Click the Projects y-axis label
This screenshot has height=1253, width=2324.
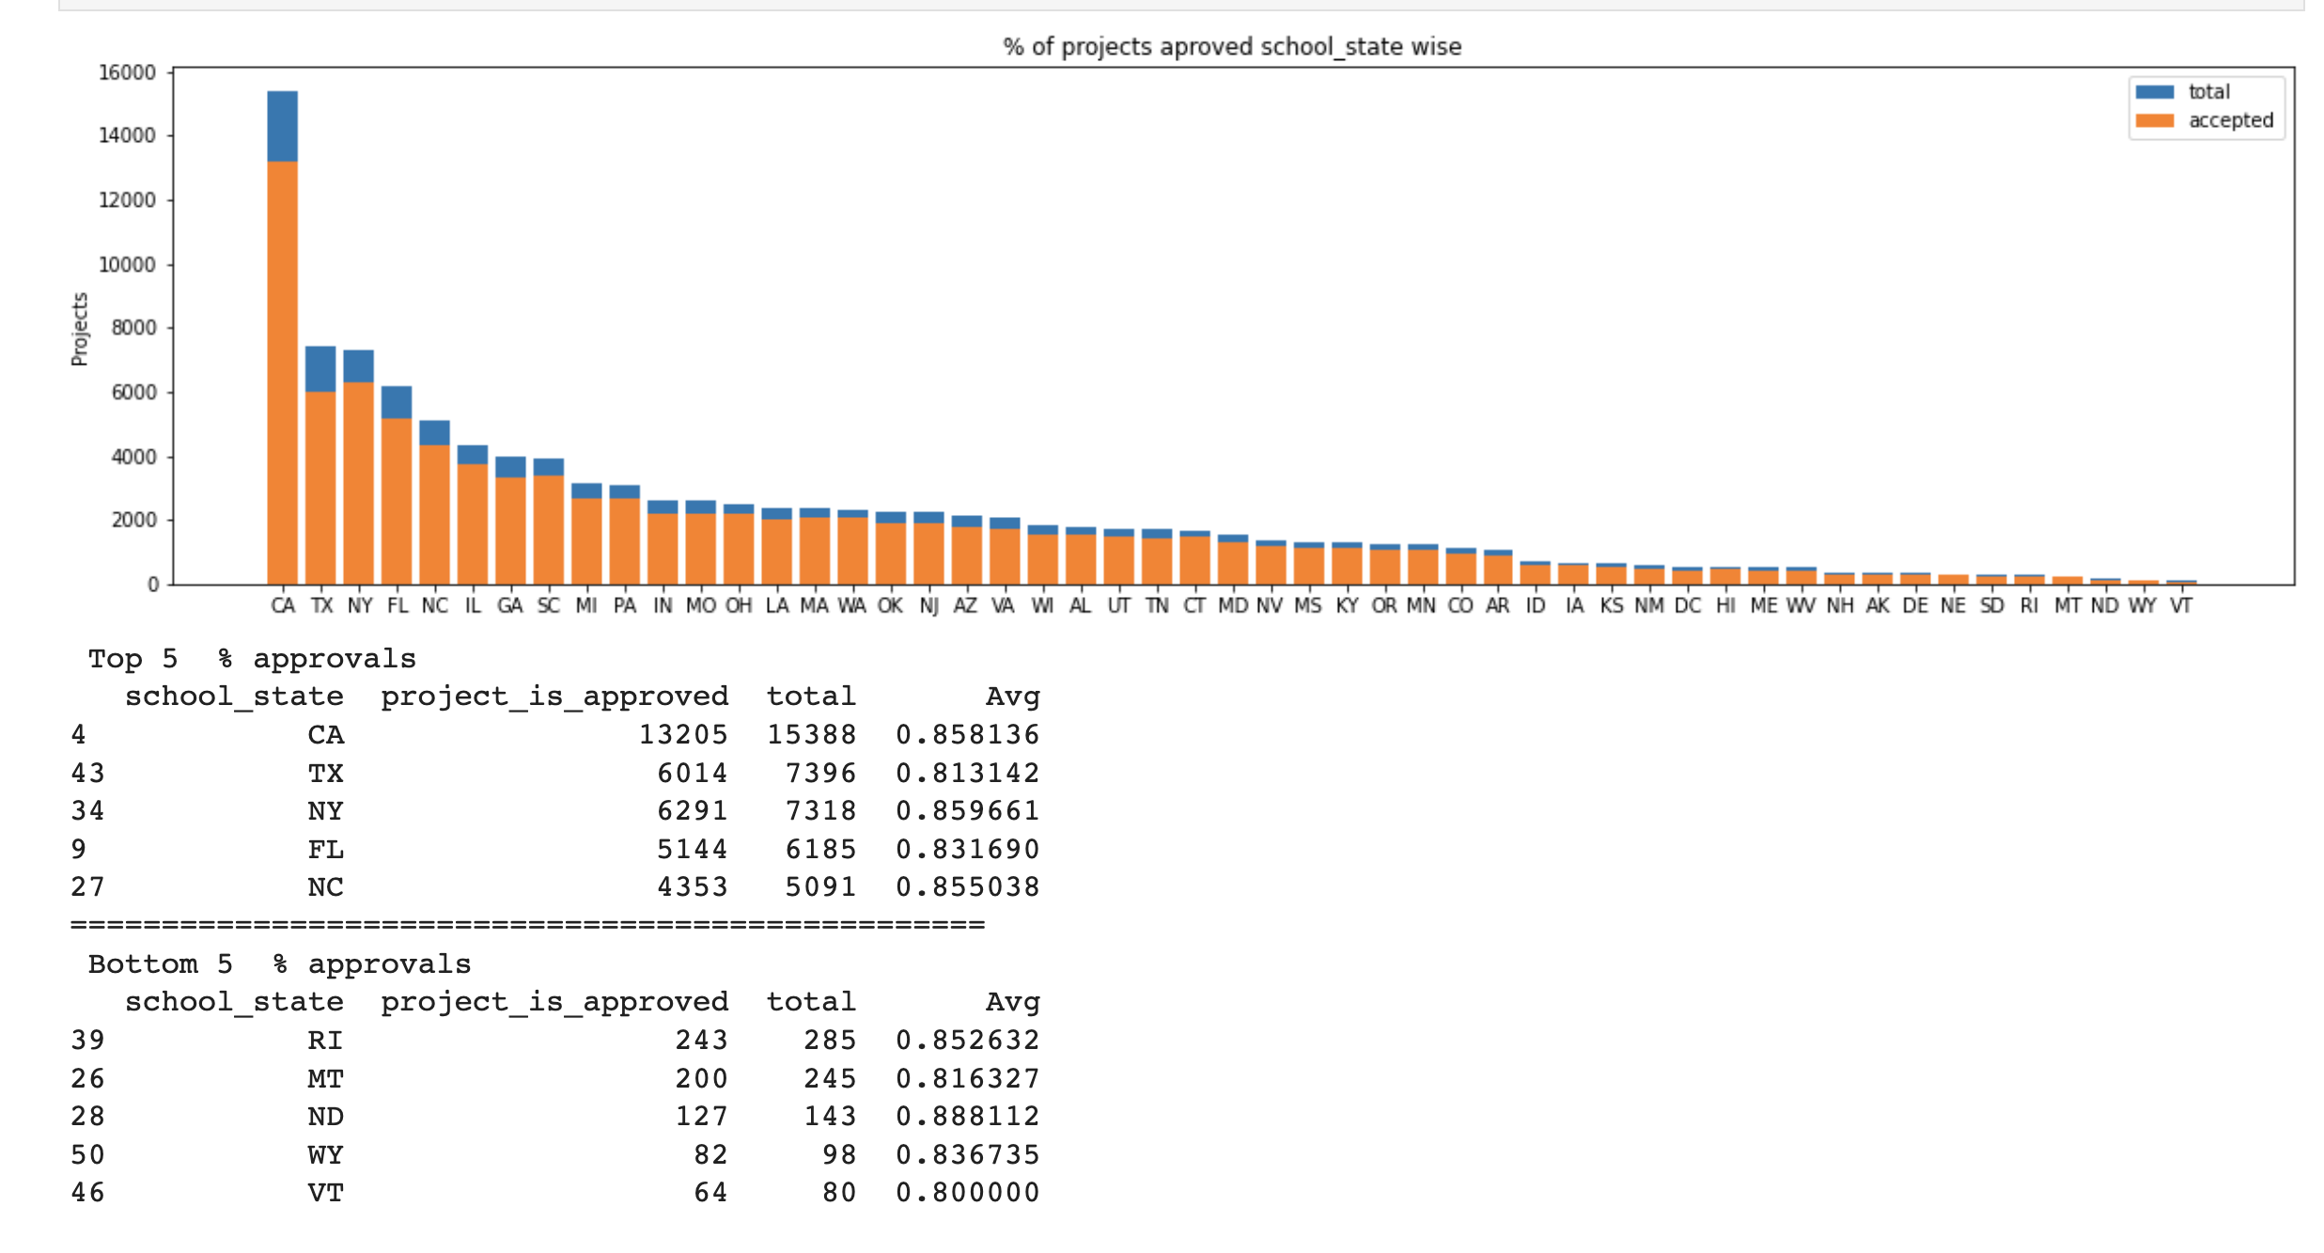pos(80,328)
